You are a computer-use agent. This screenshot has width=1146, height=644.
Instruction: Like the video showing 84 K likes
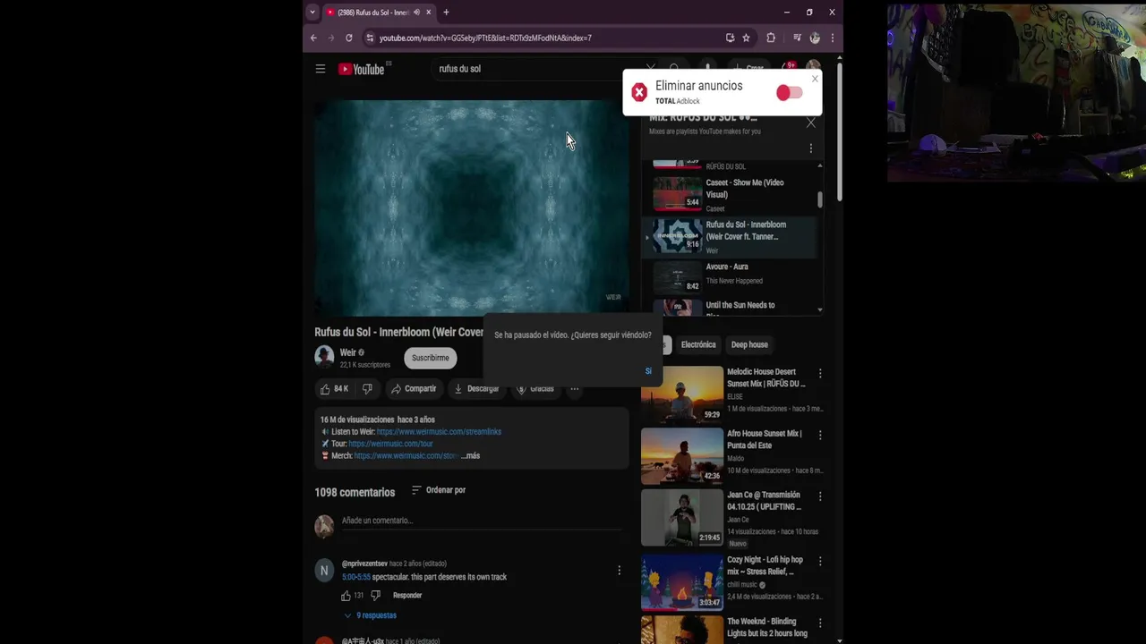335,389
